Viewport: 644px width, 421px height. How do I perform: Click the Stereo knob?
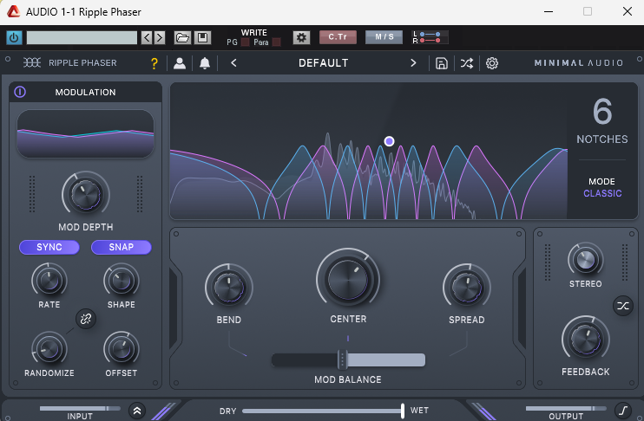pyautogui.click(x=586, y=260)
